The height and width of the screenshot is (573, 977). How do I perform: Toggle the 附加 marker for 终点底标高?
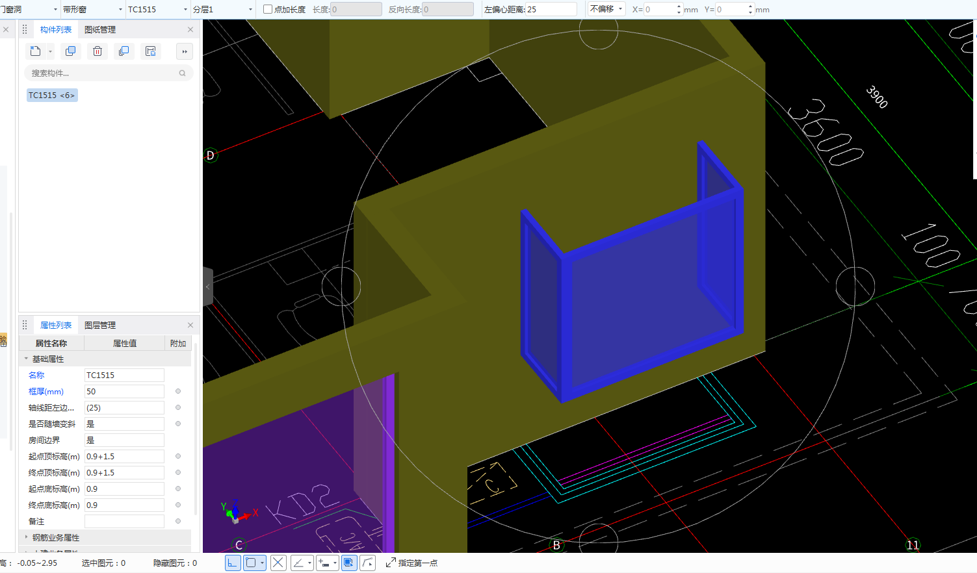coord(178,505)
